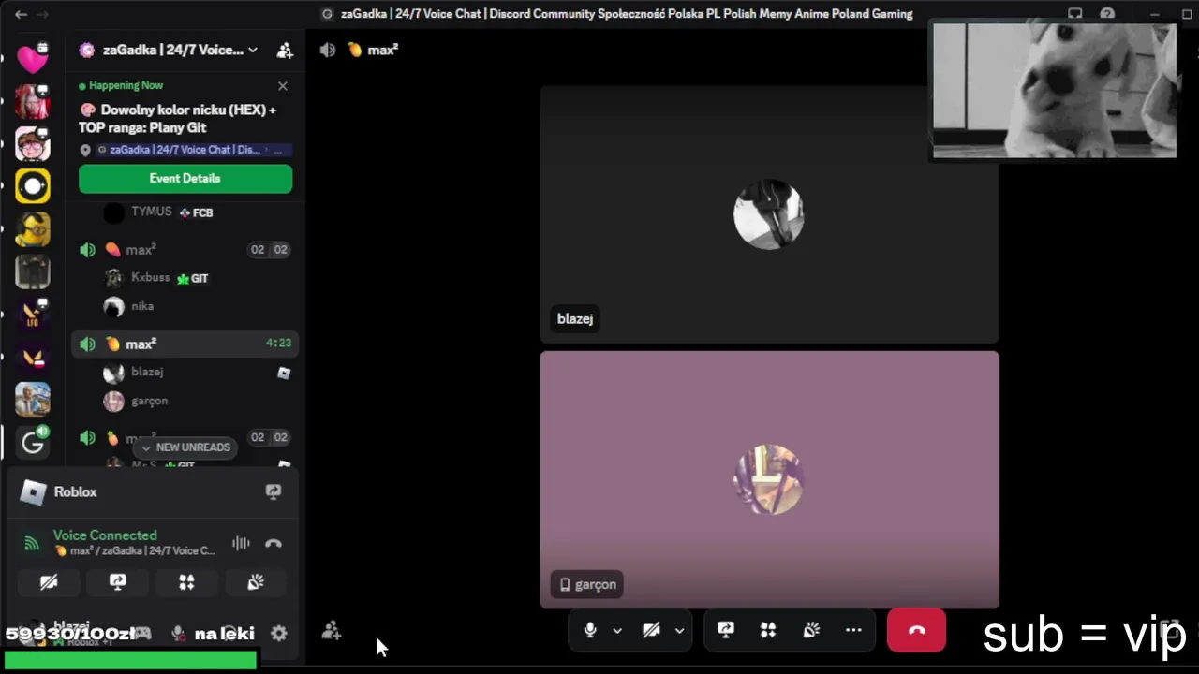This screenshot has width=1199, height=674.
Task: Open the red-haired girl avatar server
Action: tap(32, 101)
